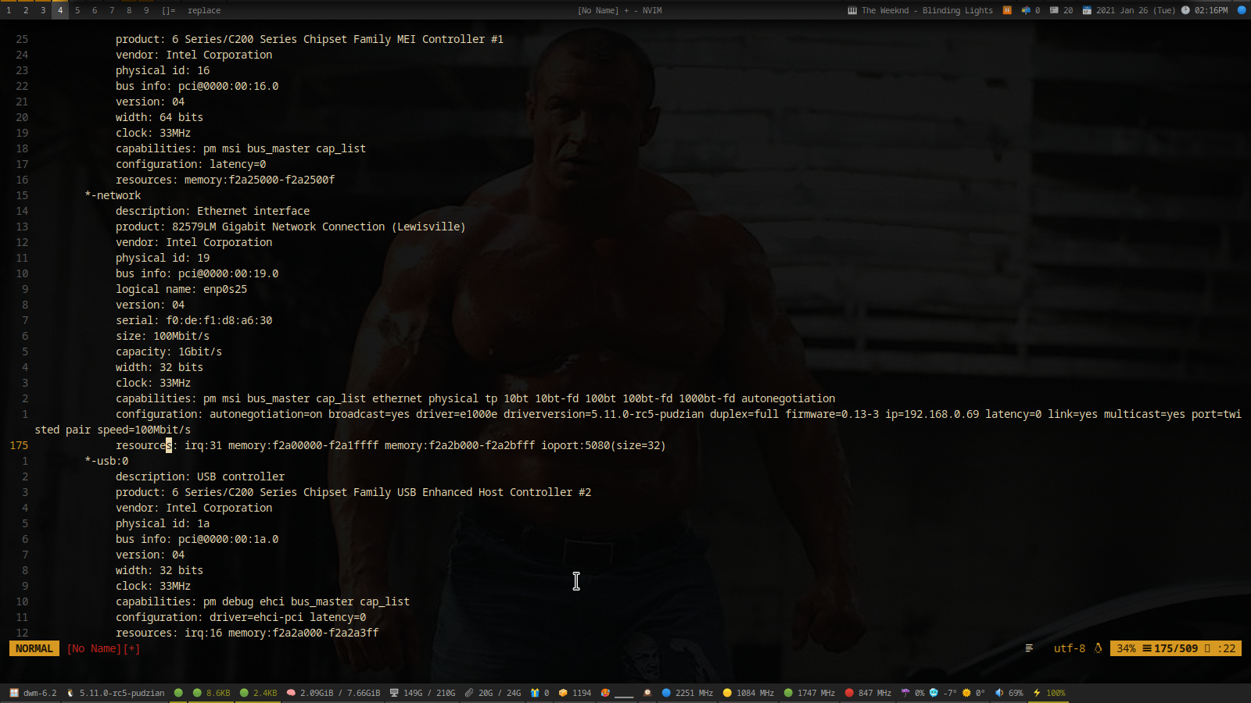Viewport: 1251px width, 703px height.
Task: Switch to workspace tag 4
Action: pyautogui.click(x=60, y=10)
